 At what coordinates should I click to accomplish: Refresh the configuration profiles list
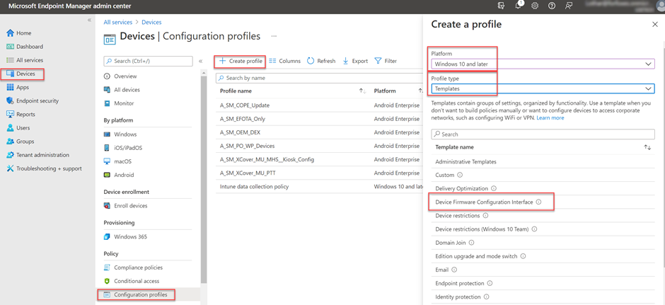(x=321, y=61)
